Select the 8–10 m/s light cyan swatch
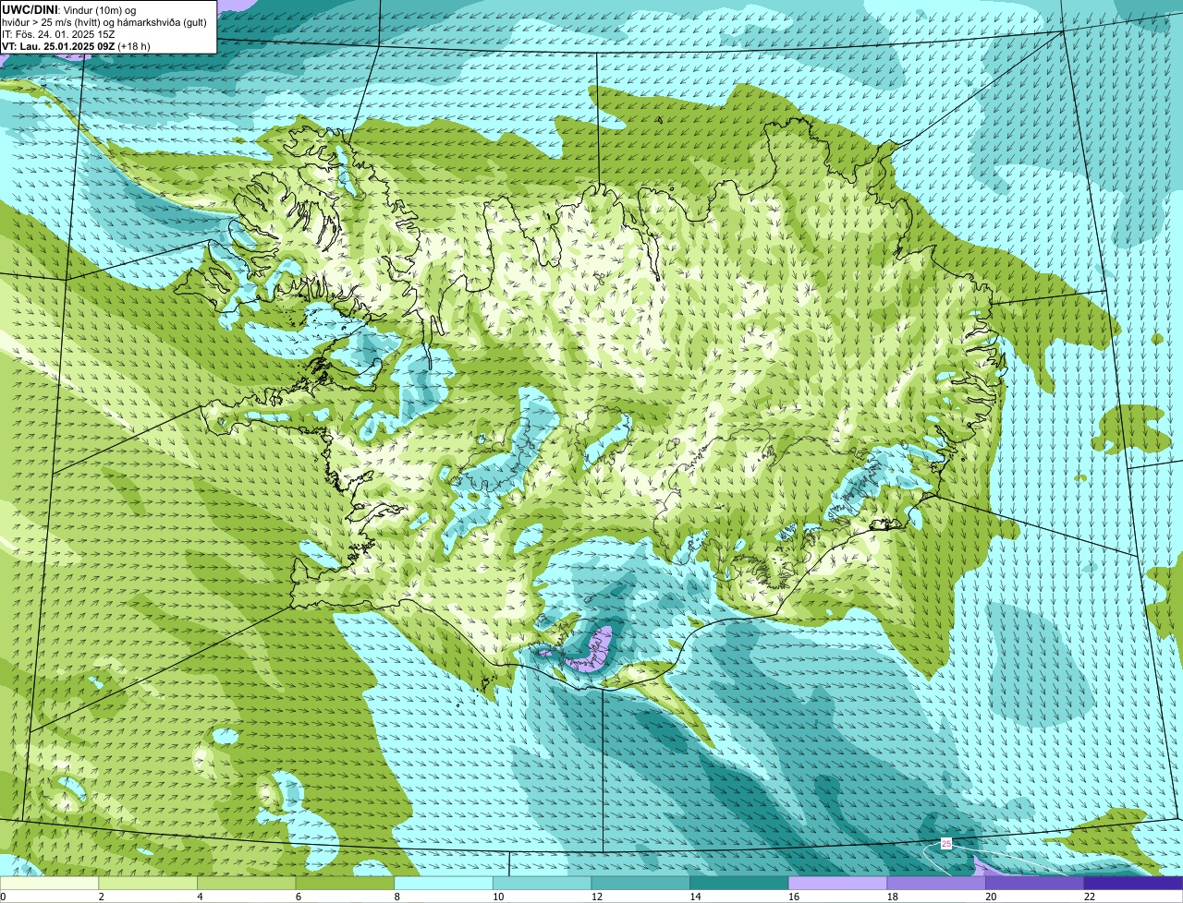The width and height of the screenshot is (1183, 903). click(444, 883)
